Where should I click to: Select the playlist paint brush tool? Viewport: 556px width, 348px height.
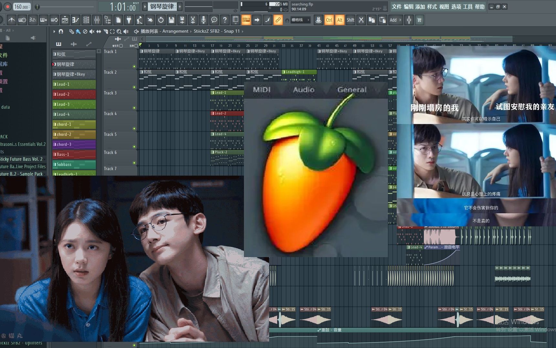coord(78,31)
